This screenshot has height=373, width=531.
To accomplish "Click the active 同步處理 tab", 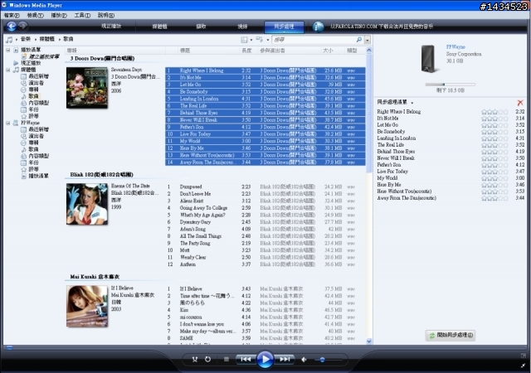I will 284,27.
